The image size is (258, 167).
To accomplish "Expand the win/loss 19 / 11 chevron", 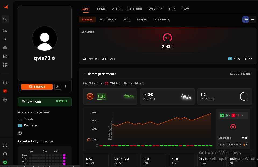I will [242, 116].
